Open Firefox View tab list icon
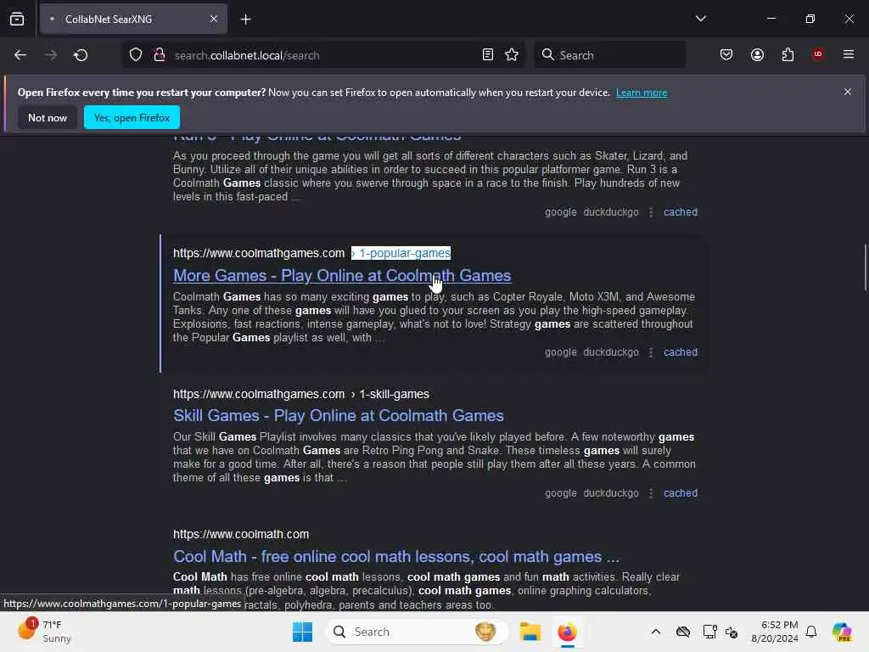Image resolution: width=869 pixels, height=652 pixels. tap(17, 19)
